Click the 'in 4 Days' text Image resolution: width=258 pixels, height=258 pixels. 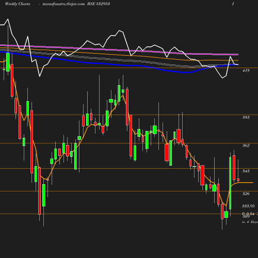pyautogui.click(x=250, y=222)
